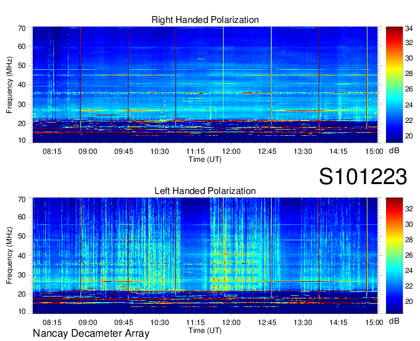Click 12:00 tick on Left Handed time axis

point(231,322)
